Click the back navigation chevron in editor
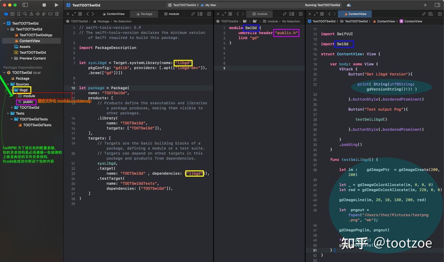 88,14
